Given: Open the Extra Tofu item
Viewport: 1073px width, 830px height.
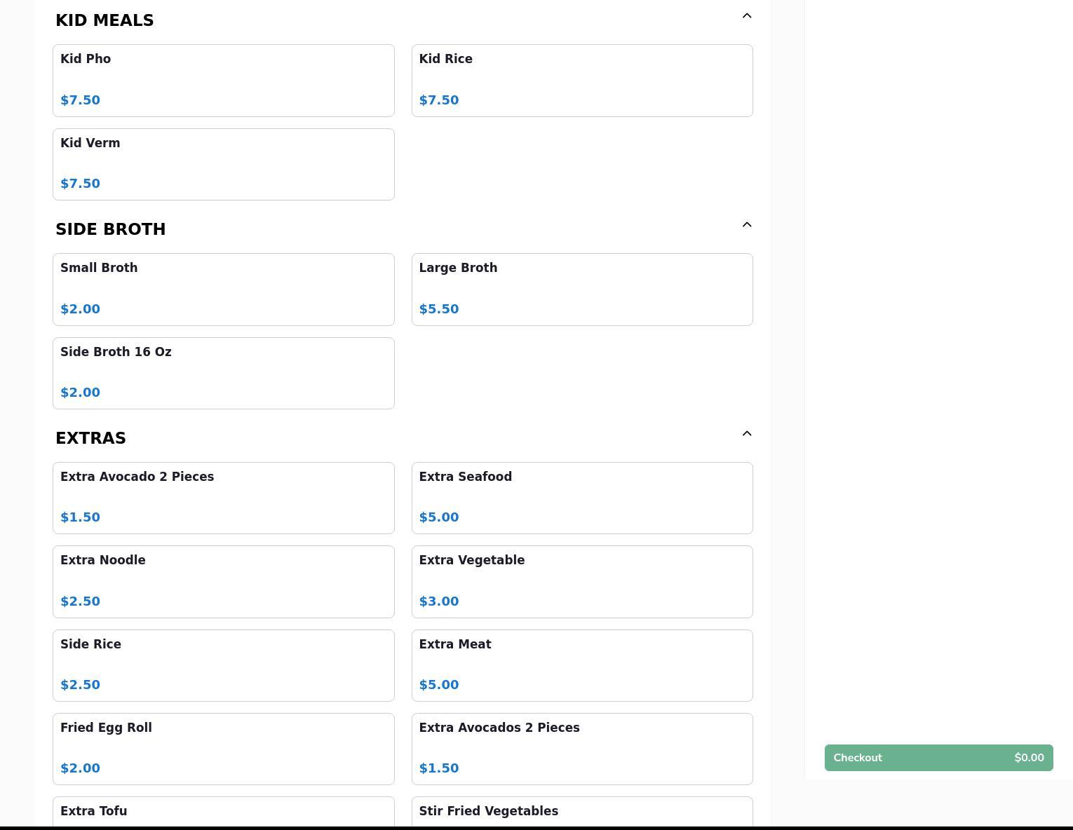Looking at the screenshot, I should (x=223, y=812).
